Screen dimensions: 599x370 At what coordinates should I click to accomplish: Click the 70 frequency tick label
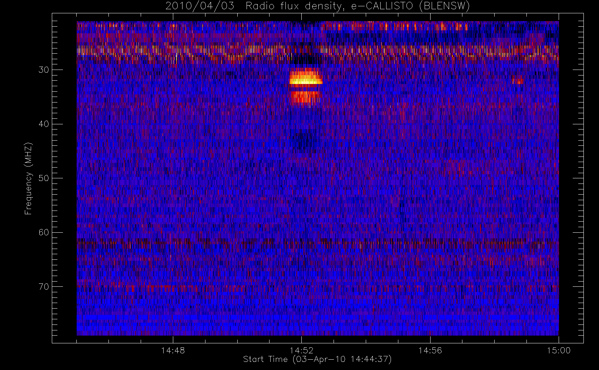tap(44, 287)
